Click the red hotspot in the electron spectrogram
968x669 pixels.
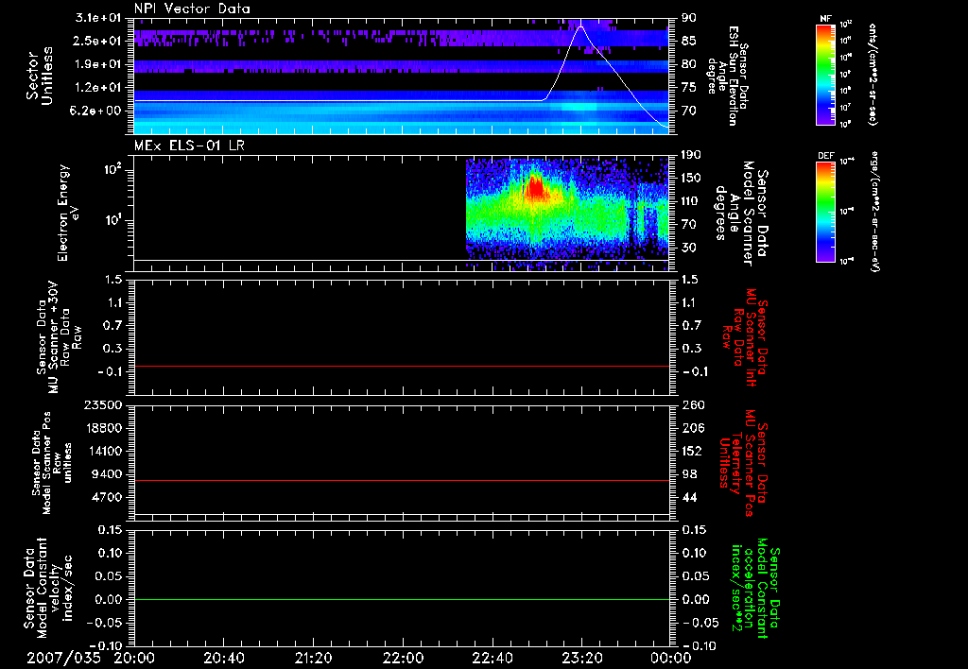point(535,186)
